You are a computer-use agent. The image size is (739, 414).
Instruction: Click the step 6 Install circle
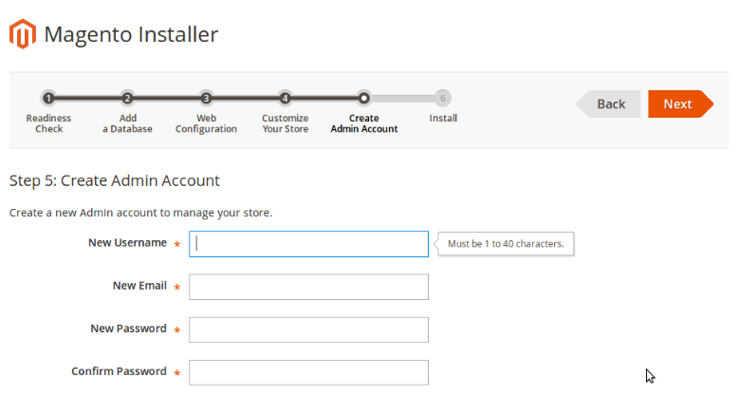pyautogui.click(x=443, y=99)
